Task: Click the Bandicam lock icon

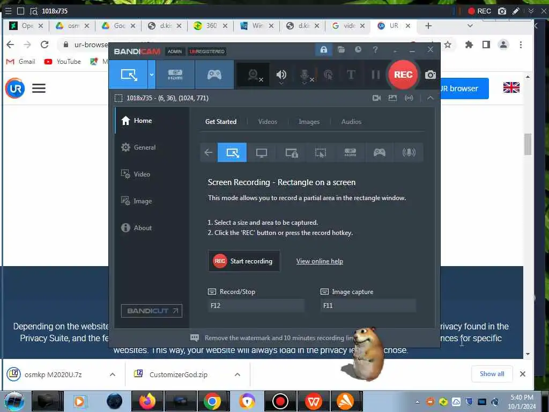Action: click(323, 50)
